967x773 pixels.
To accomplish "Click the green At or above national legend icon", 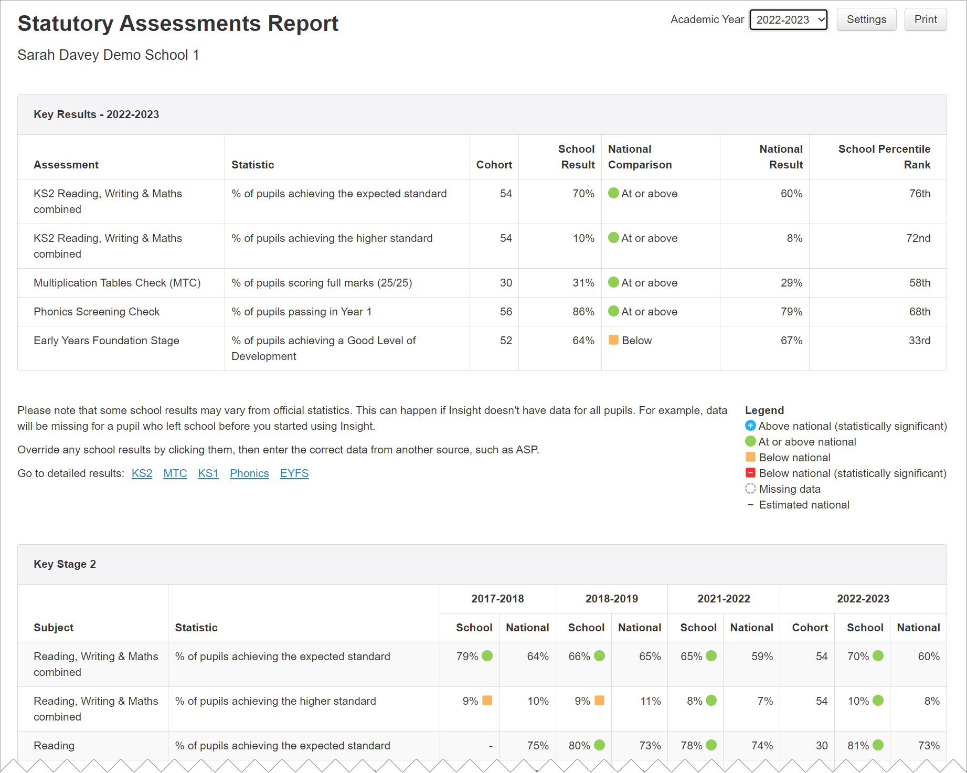I will coord(750,441).
